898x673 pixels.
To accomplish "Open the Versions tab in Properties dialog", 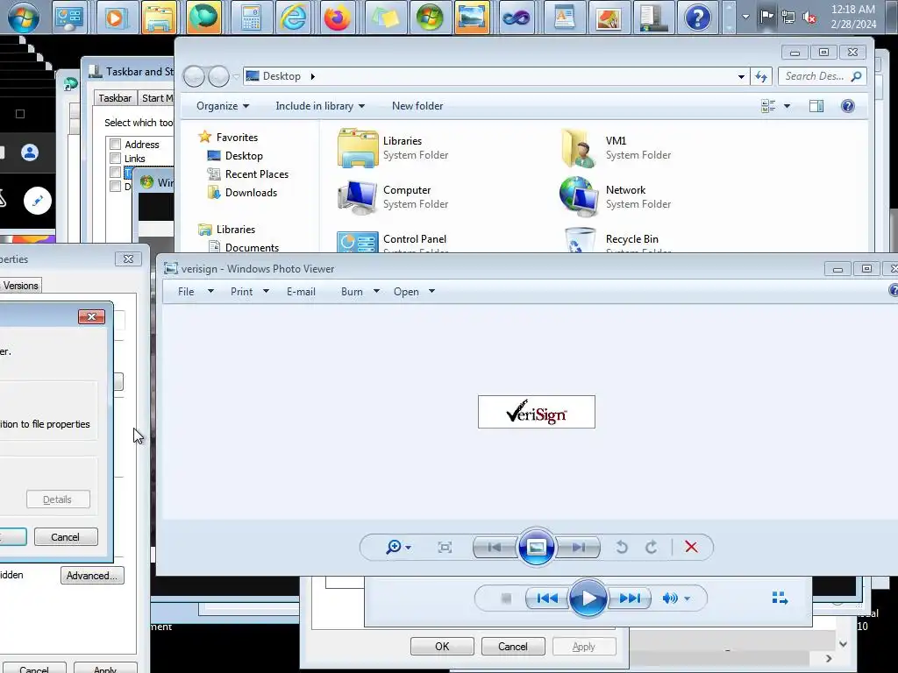I will [21, 286].
